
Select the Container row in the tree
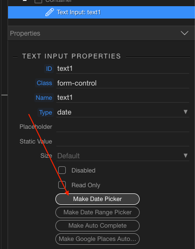[x=101, y=2]
